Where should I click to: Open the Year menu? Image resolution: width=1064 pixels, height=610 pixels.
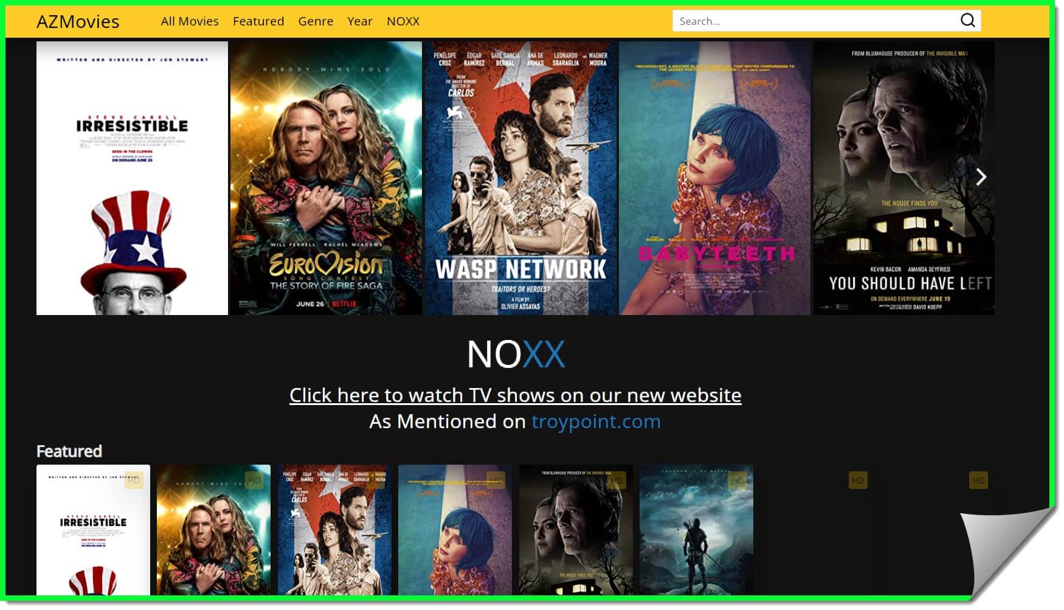tap(360, 21)
